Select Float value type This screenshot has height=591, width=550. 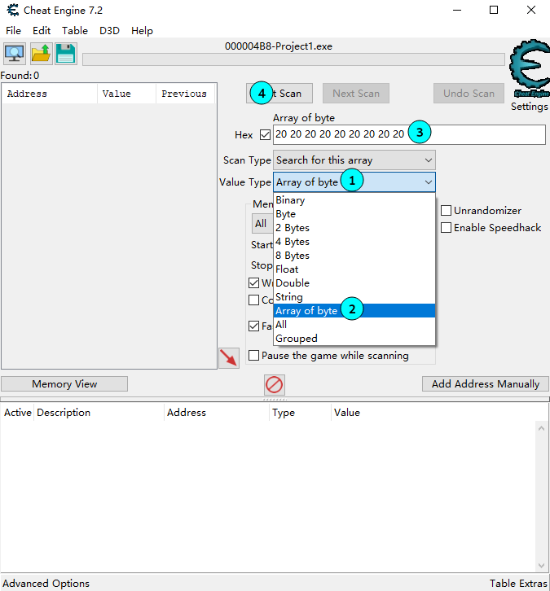click(x=354, y=269)
